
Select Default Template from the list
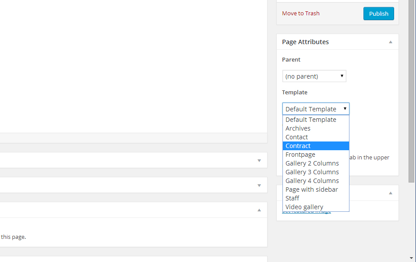click(311, 120)
